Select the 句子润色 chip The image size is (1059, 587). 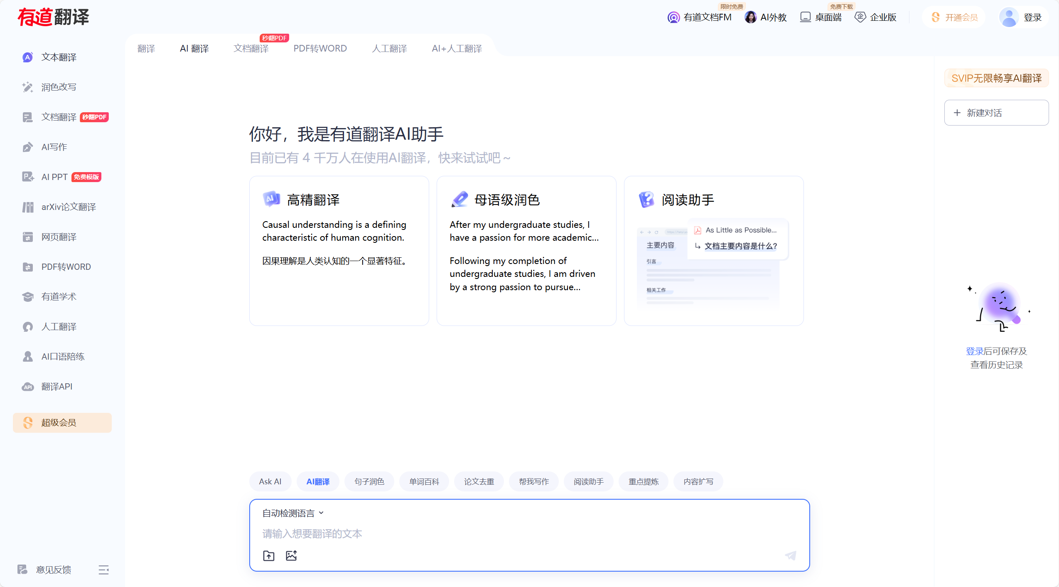point(369,481)
